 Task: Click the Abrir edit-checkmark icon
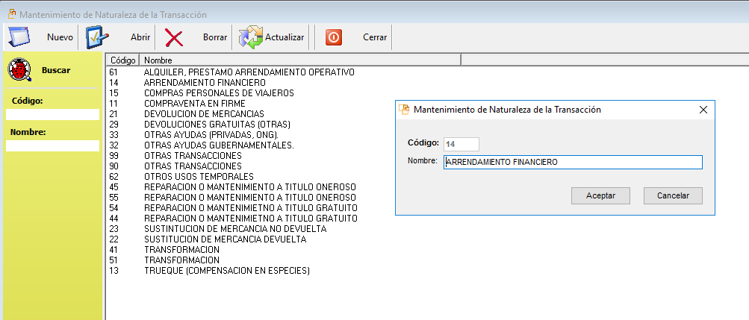(98, 37)
